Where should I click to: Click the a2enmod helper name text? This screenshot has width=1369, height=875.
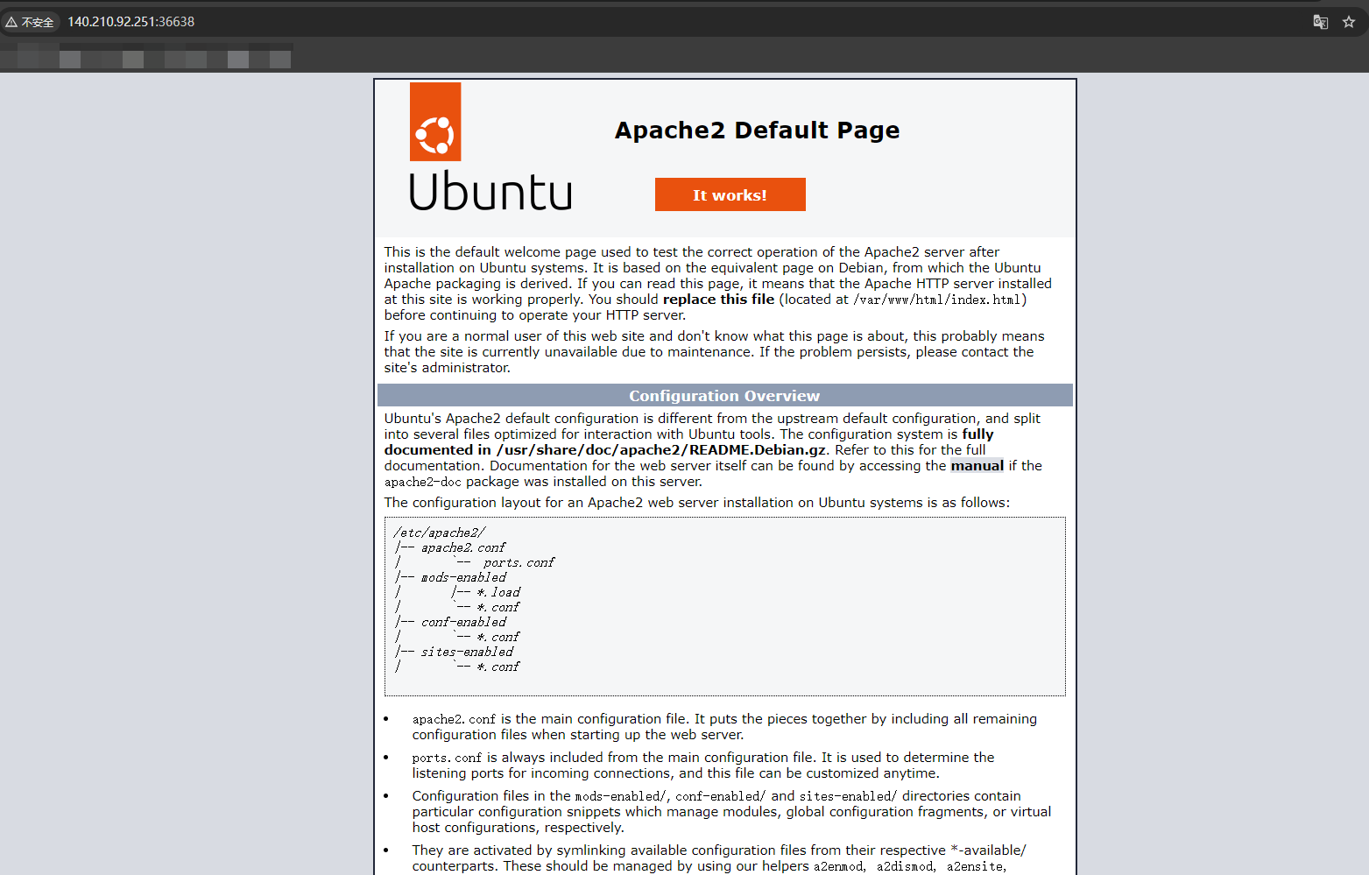839,866
